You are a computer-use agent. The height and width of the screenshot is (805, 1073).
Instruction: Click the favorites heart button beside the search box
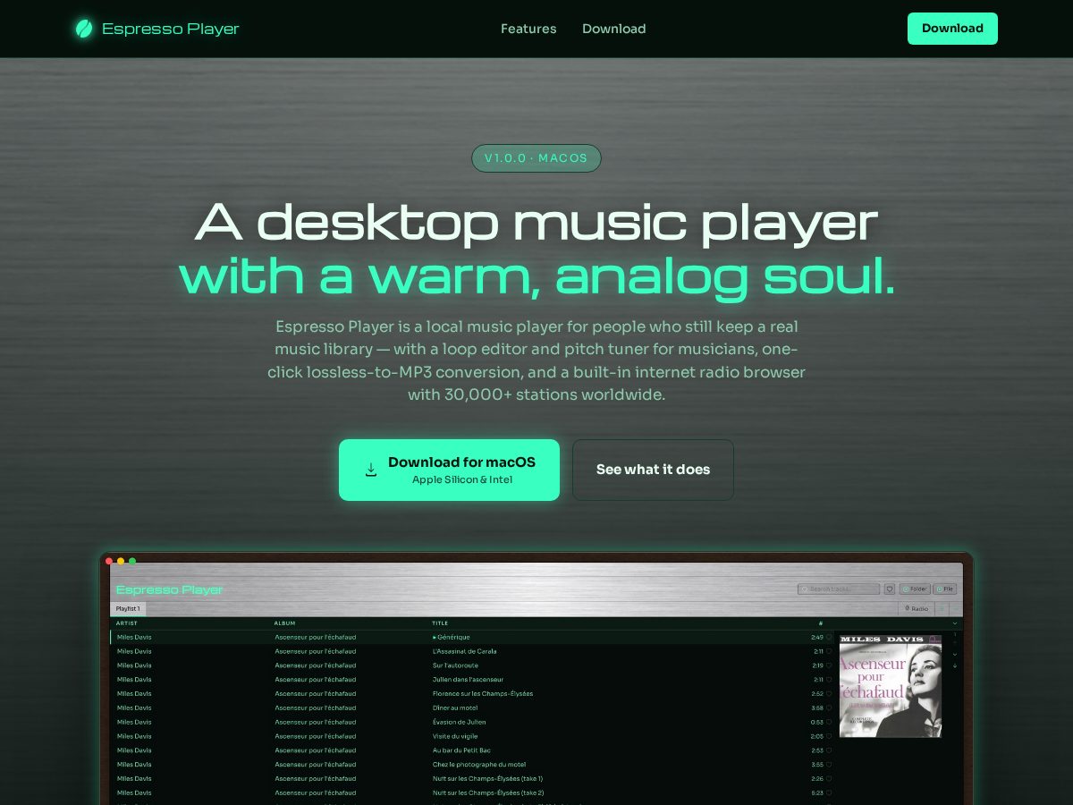coord(890,589)
